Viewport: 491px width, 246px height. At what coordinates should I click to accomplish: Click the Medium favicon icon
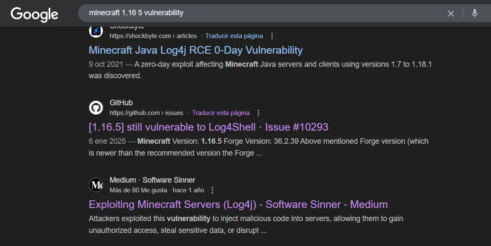pos(96,185)
